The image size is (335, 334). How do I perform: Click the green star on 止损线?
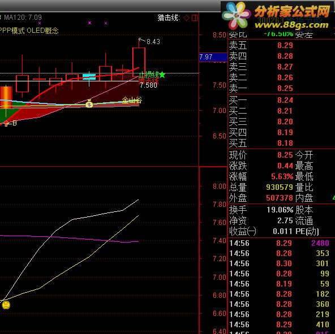tap(162, 75)
